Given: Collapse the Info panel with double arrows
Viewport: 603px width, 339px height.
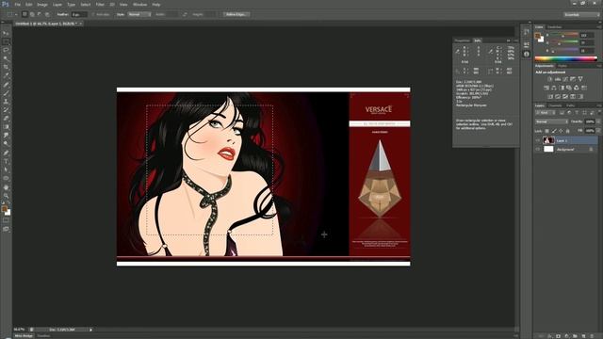Looking at the screenshot, I should tap(509, 40).
